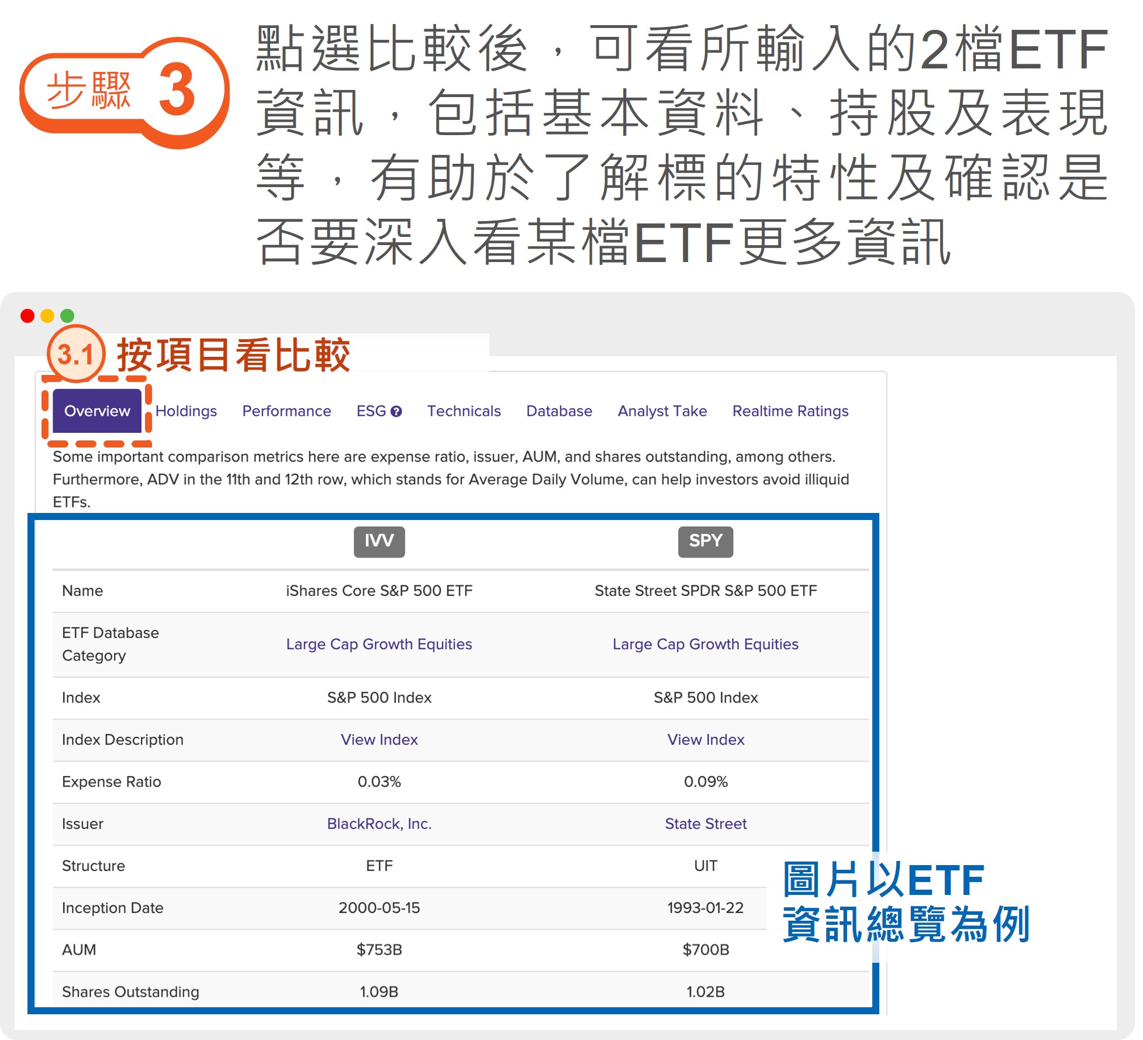1143x1040 pixels.
Task: Click the 'AUM' row label
Action: tap(79, 949)
